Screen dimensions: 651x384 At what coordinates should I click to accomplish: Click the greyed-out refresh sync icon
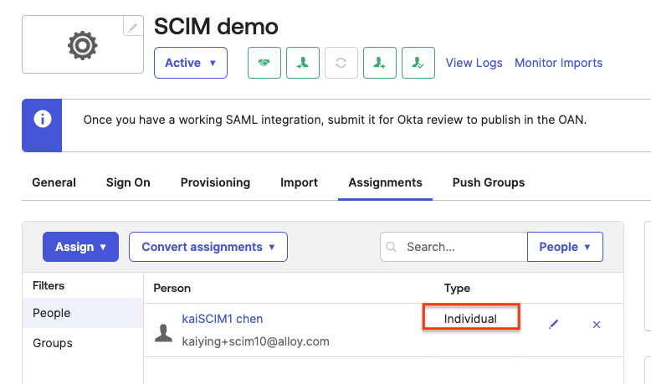341,63
